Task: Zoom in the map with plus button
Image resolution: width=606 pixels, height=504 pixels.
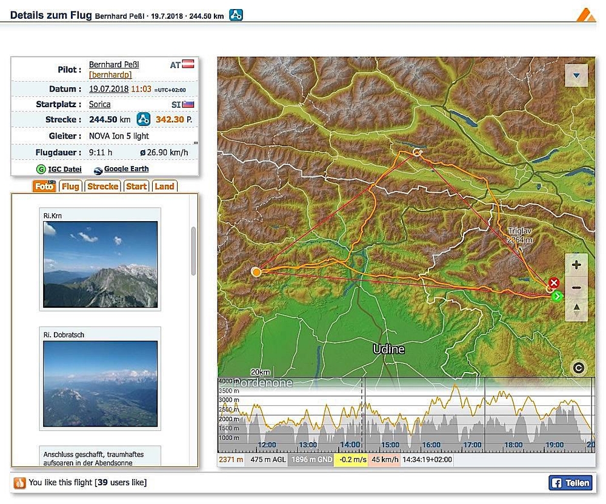Action: [x=576, y=265]
